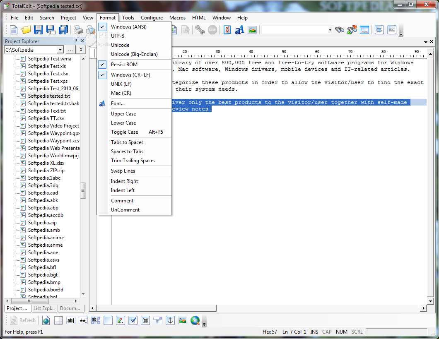Screen dimensions: 439x339
Task: Click the checkbox form element icon
Action: point(133,320)
